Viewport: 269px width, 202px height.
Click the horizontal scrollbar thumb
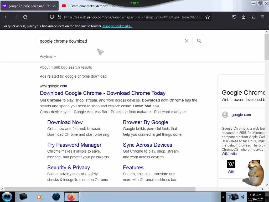100,189
